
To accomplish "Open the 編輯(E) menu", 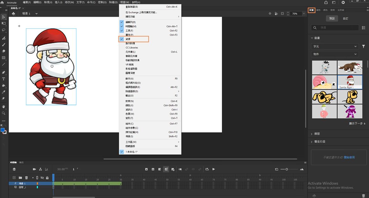I will 37,2.
